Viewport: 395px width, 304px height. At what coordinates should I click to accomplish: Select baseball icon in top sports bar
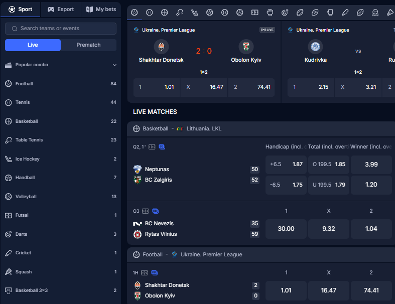click(224, 13)
